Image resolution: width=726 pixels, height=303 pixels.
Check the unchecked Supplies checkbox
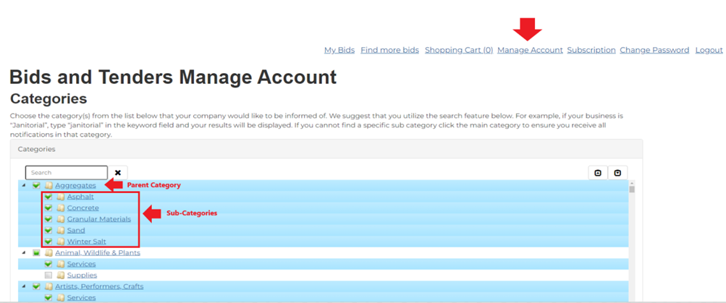[x=48, y=276]
